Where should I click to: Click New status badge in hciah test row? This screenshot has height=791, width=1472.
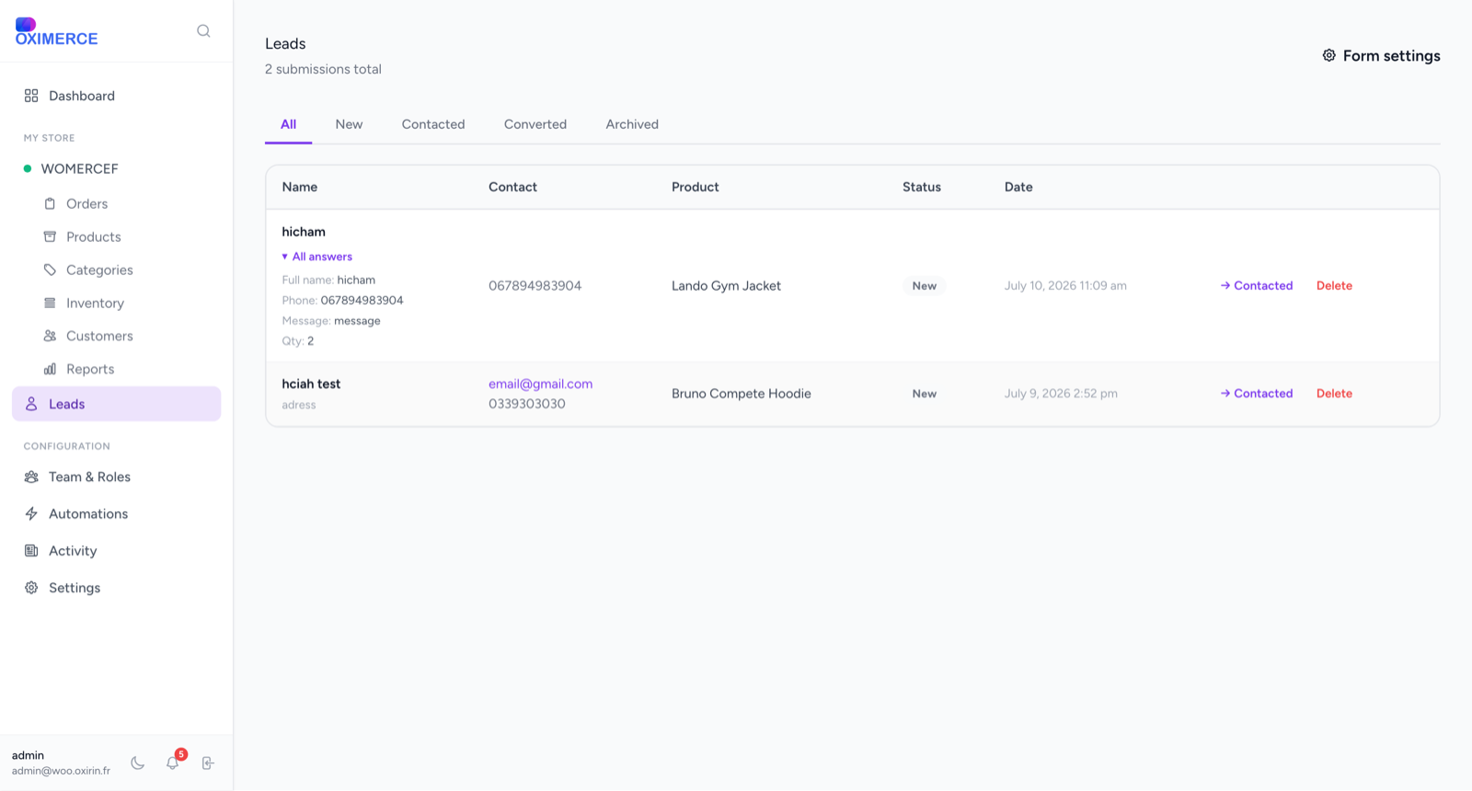coord(925,394)
